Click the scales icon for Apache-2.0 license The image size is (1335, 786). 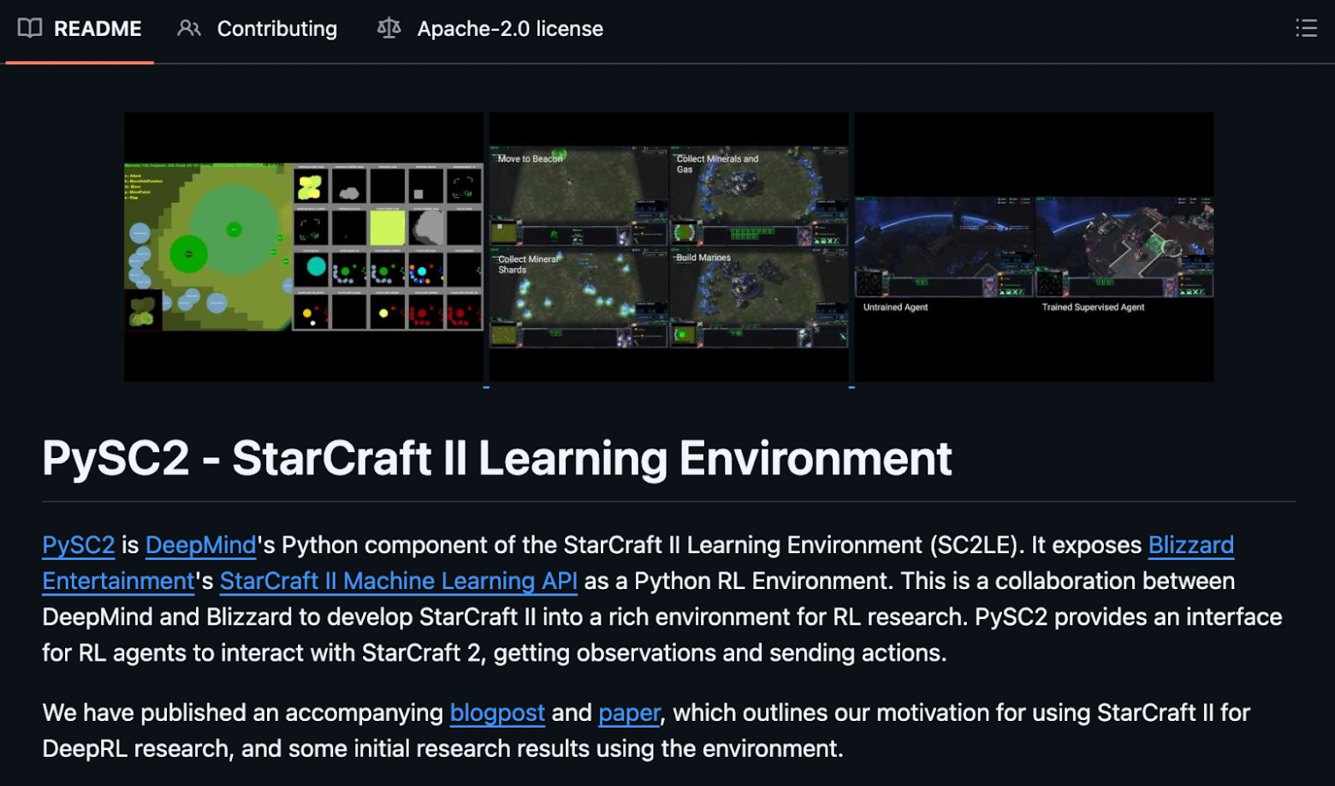point(389,27)
